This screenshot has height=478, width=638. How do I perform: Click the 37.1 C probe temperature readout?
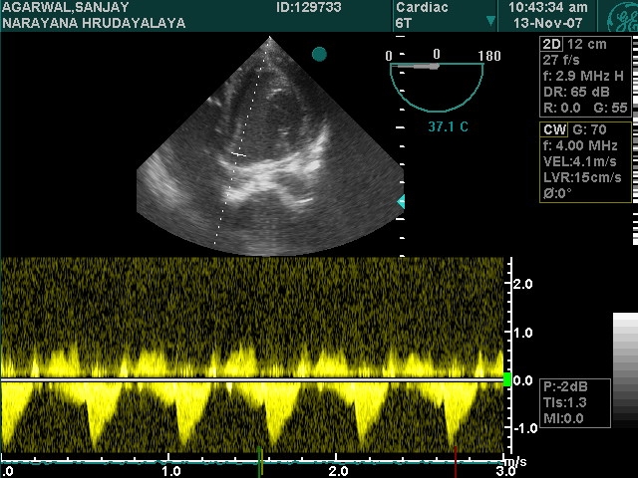tap(435, 128)
